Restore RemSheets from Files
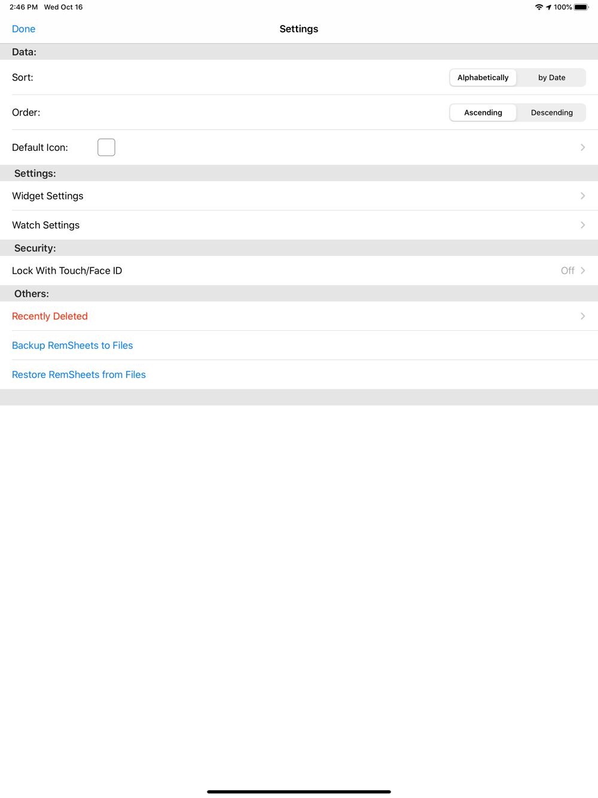Viewport: 598px width, 798px height. click(x=79, y=374)
